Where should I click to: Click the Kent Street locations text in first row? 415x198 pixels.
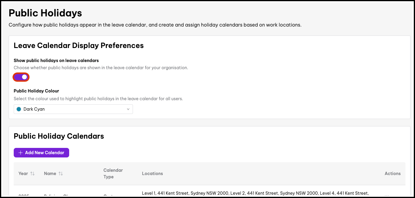[255, 194]
